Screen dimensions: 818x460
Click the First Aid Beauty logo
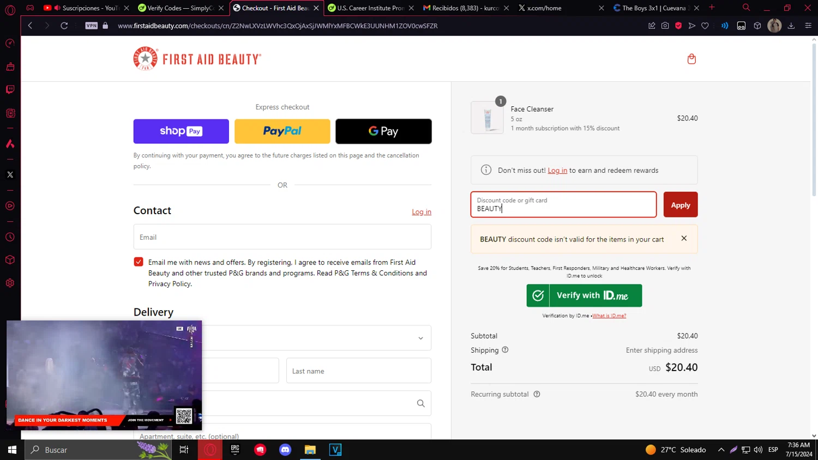197,58
